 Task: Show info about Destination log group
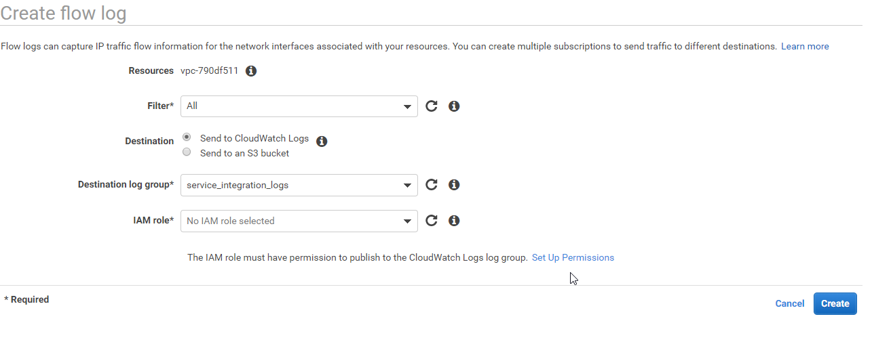click(x=454, y=185)
